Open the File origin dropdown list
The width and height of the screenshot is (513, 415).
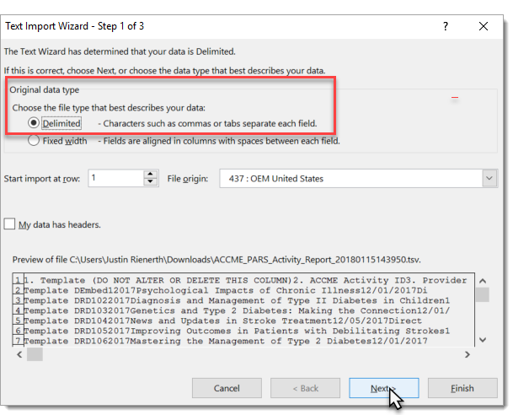click(489, 179)
